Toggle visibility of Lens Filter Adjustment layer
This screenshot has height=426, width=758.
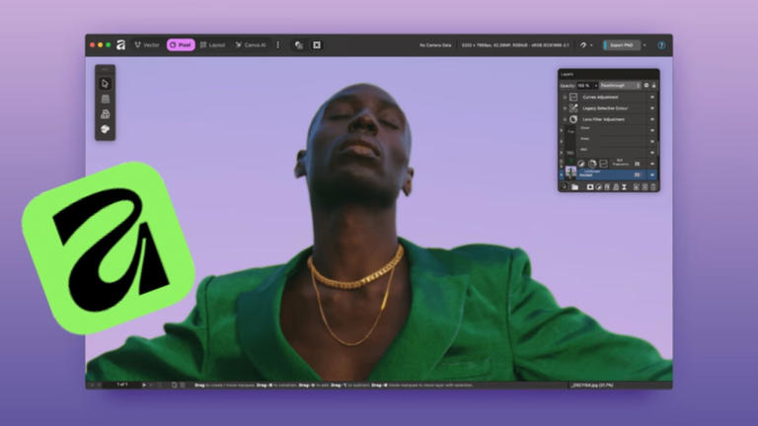tap(651, 119)
